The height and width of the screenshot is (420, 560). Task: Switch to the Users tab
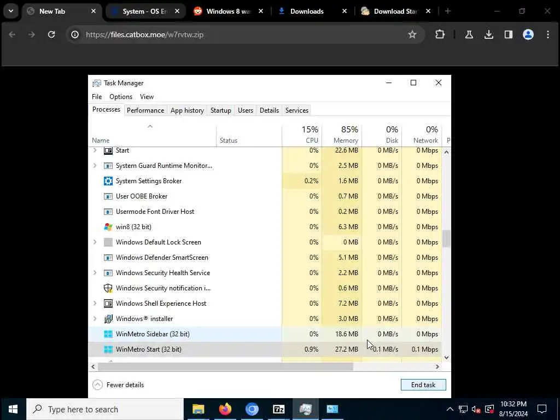point(246,110)
